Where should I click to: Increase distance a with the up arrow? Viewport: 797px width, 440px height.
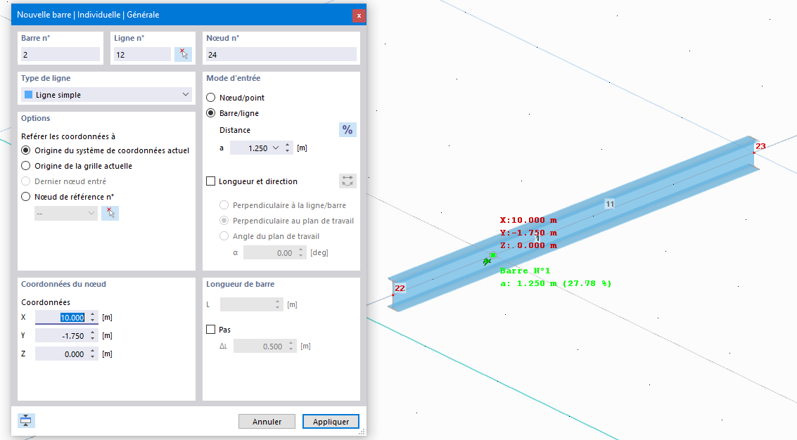pos(288,145)
